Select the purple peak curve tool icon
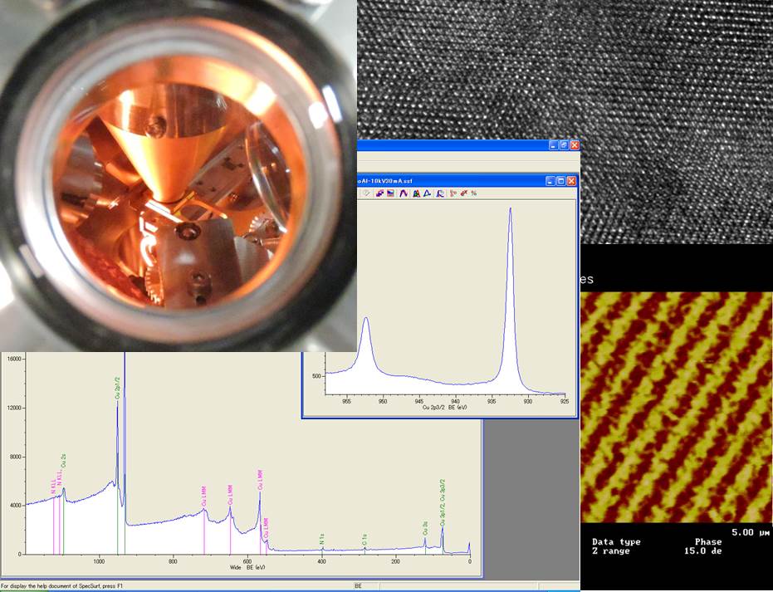The image size is (773, 592). [x=404, y=193]
